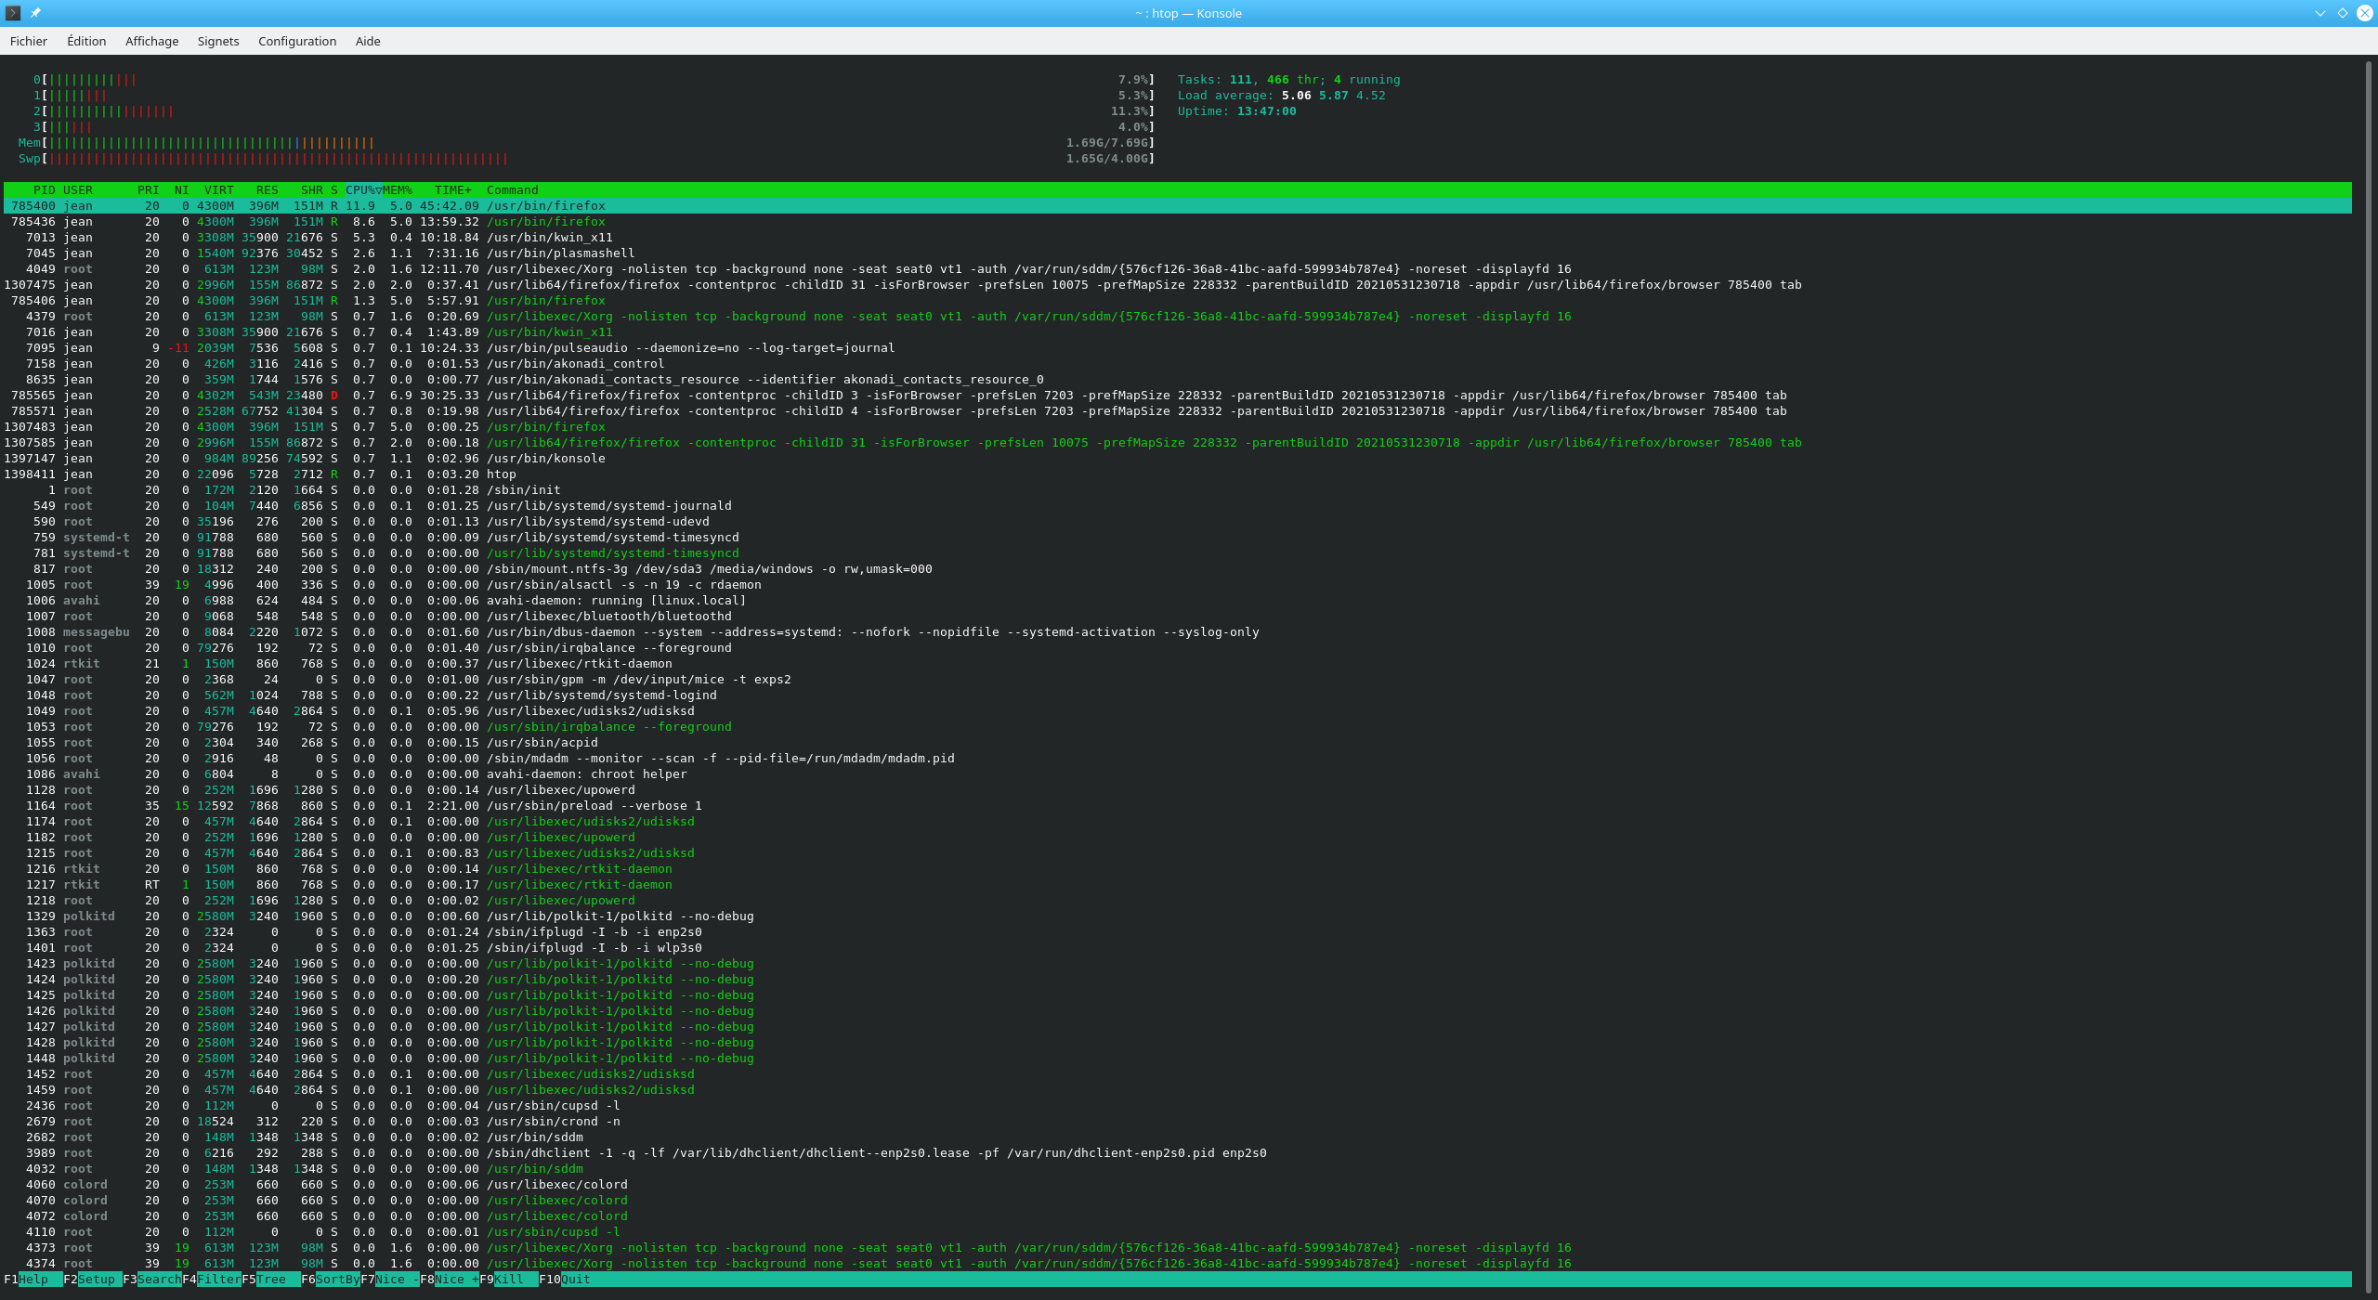Viewport: 2378px width, 1300px height.
Task: Sort by the NI column header
Action: coord(182,190)
